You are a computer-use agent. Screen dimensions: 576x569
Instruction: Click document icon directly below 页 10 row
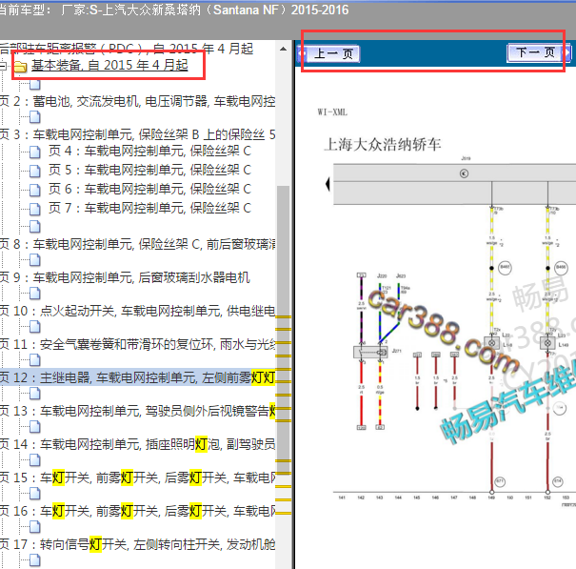click(x=35, y=327)
